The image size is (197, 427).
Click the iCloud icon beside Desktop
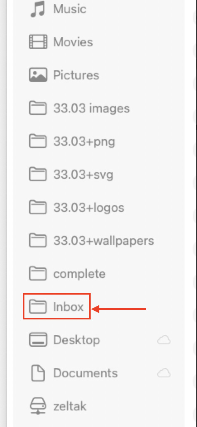point(164,340)
